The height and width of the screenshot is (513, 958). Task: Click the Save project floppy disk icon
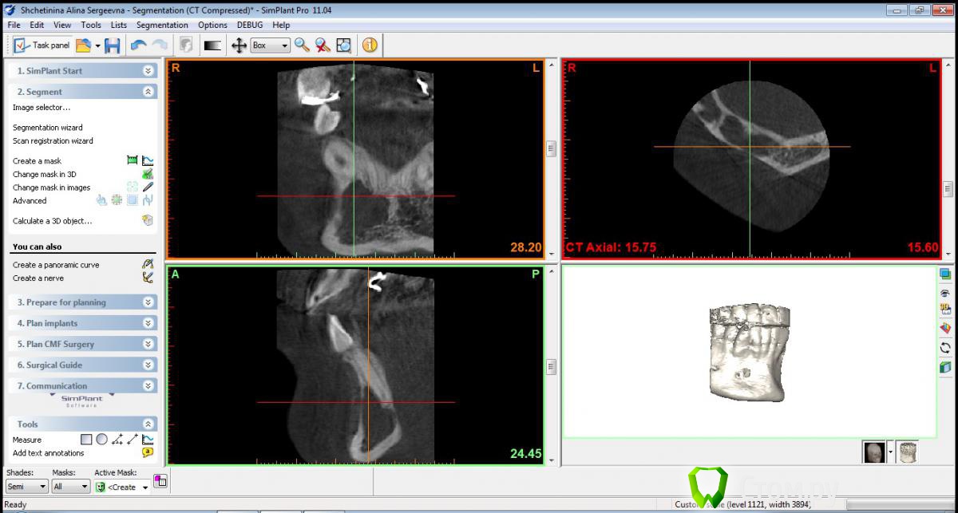pyautogui.click(x=112, y=45)
